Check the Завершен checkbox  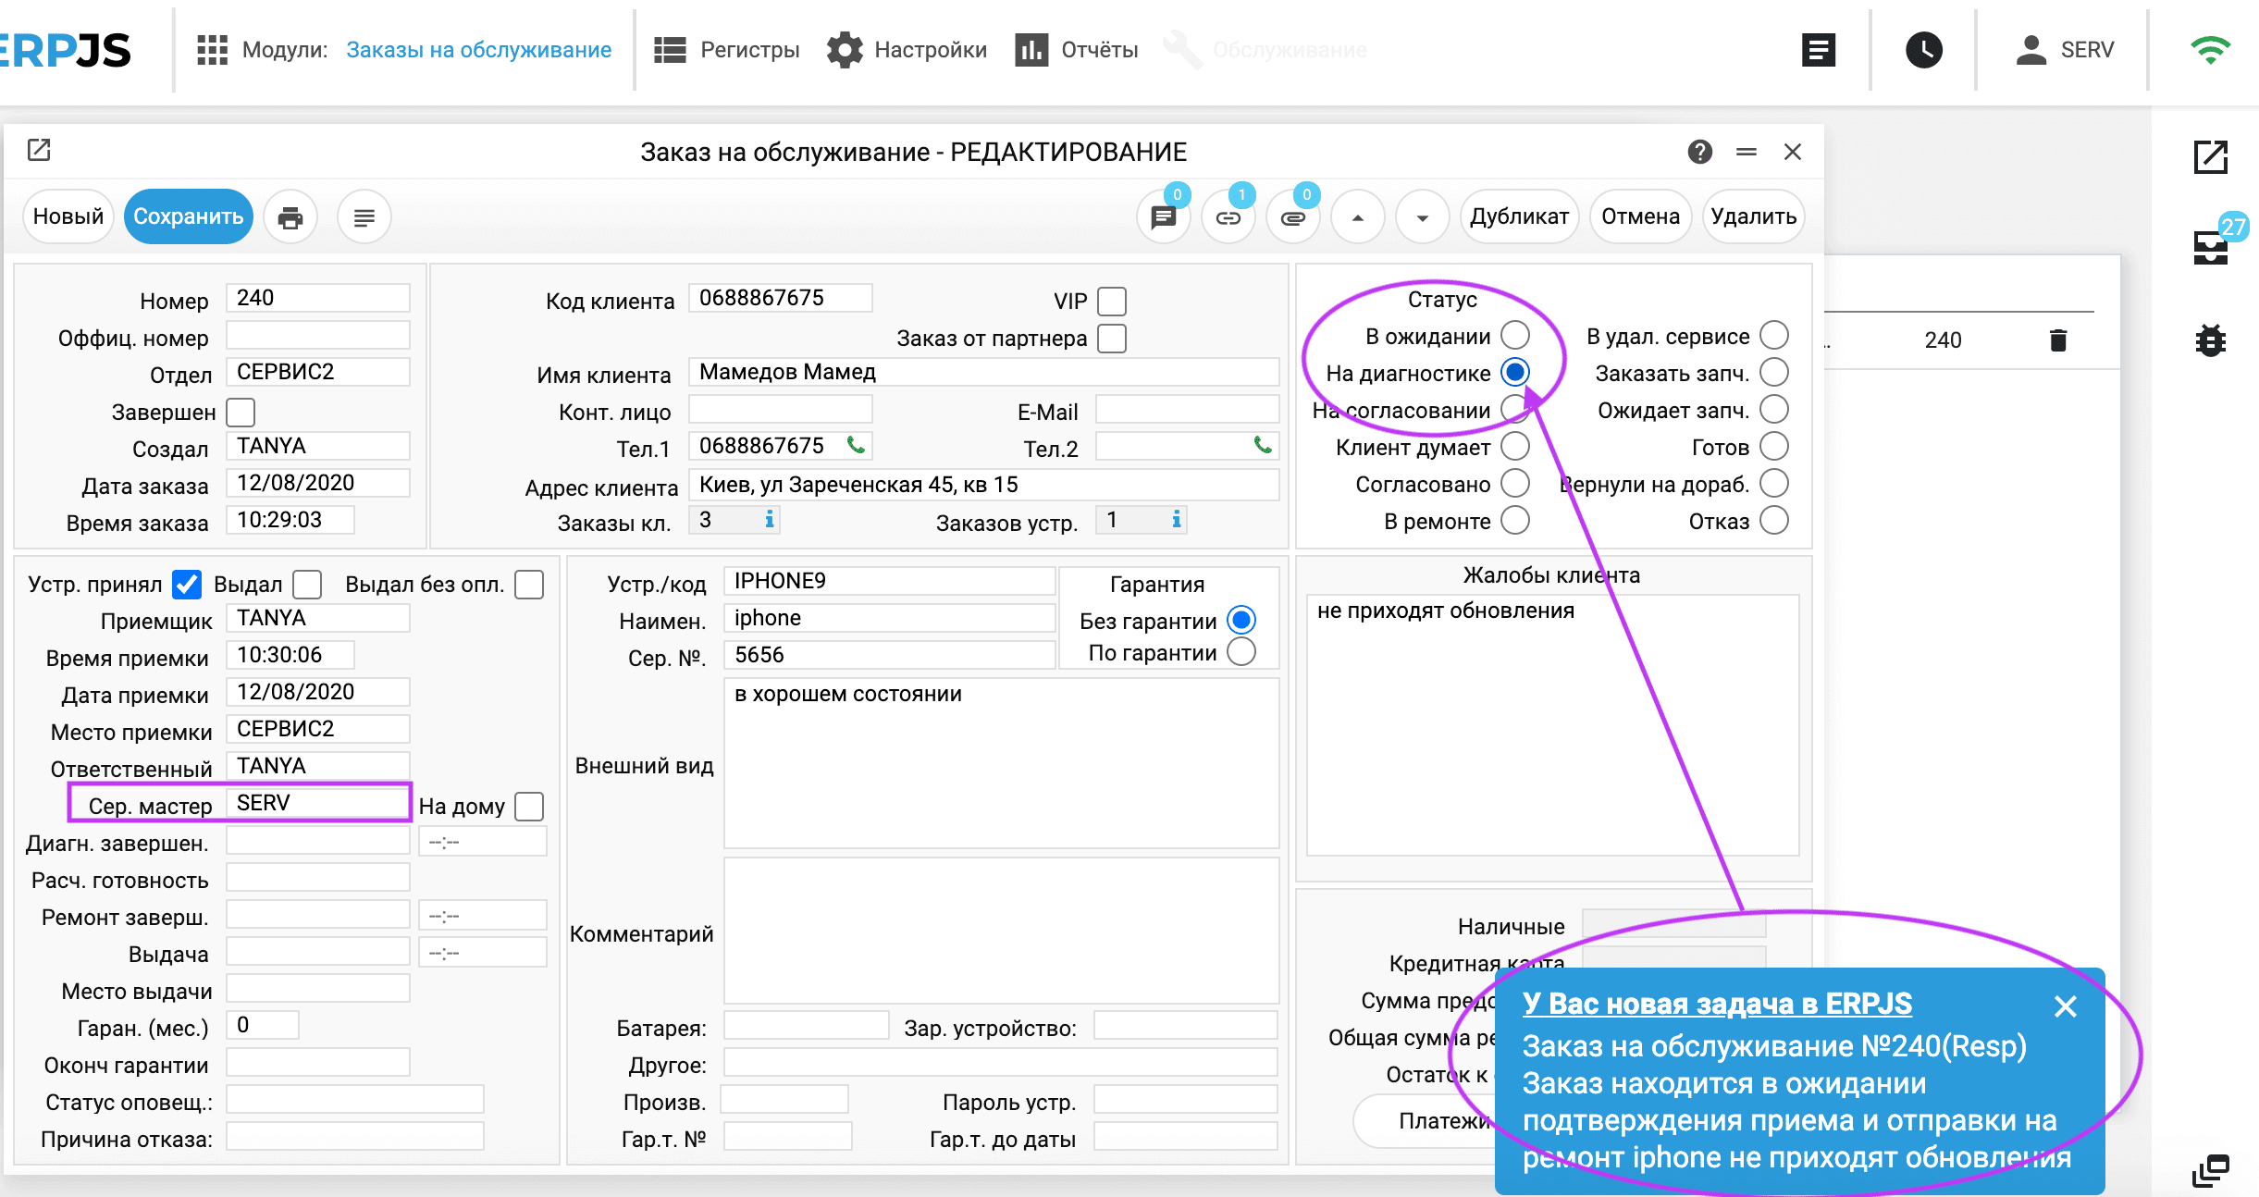click(241, 413)
